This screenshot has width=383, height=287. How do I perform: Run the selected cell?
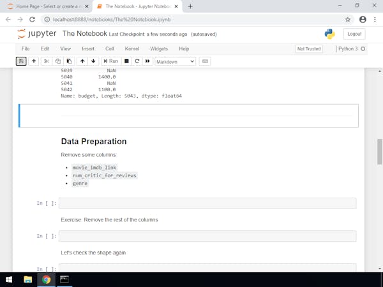[111, 61]
